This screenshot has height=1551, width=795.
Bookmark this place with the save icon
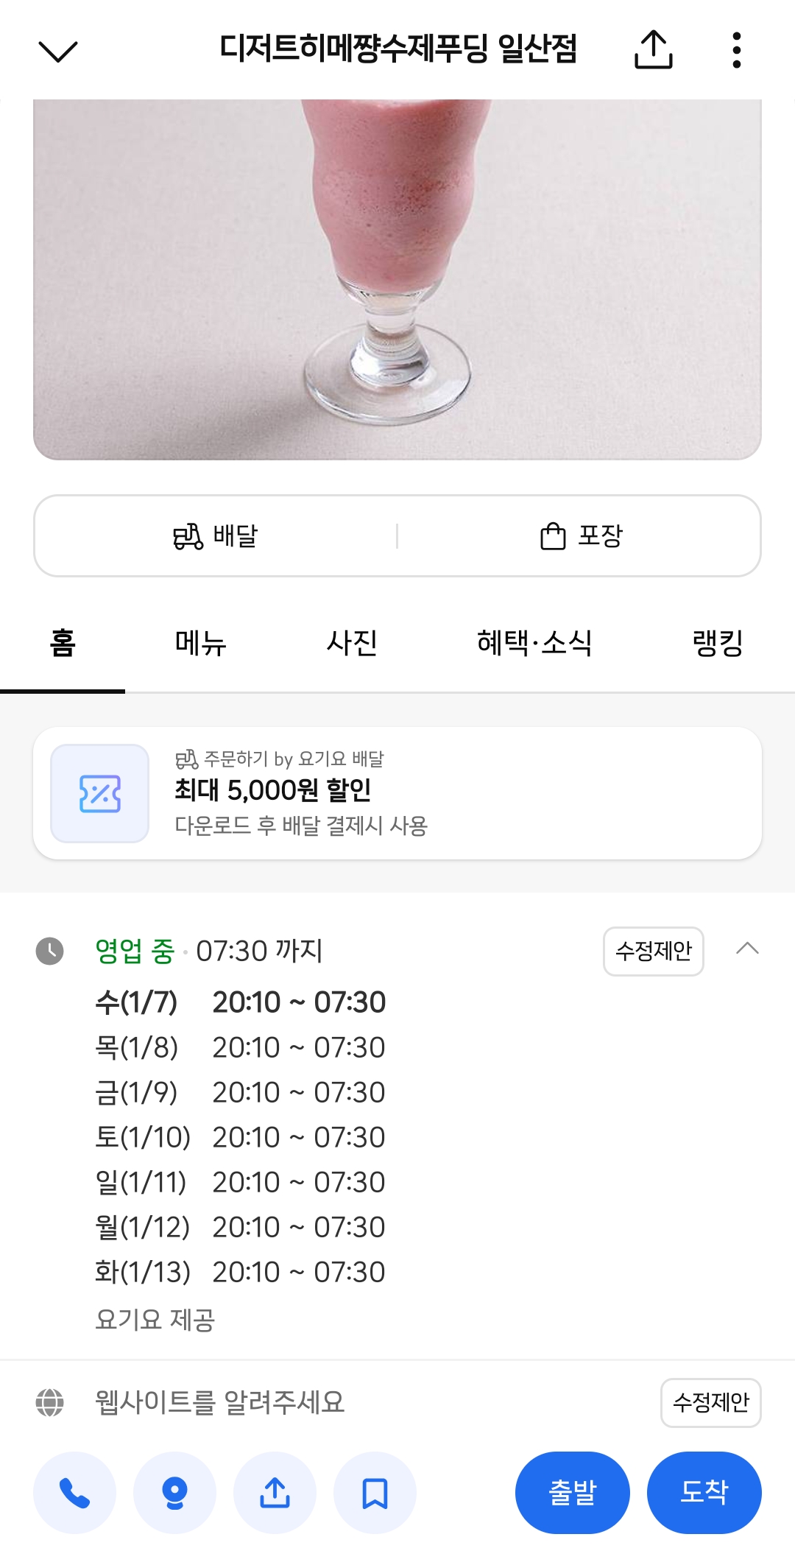375,1493
